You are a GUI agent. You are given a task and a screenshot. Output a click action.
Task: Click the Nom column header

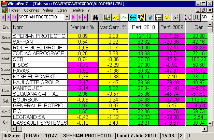40,27
